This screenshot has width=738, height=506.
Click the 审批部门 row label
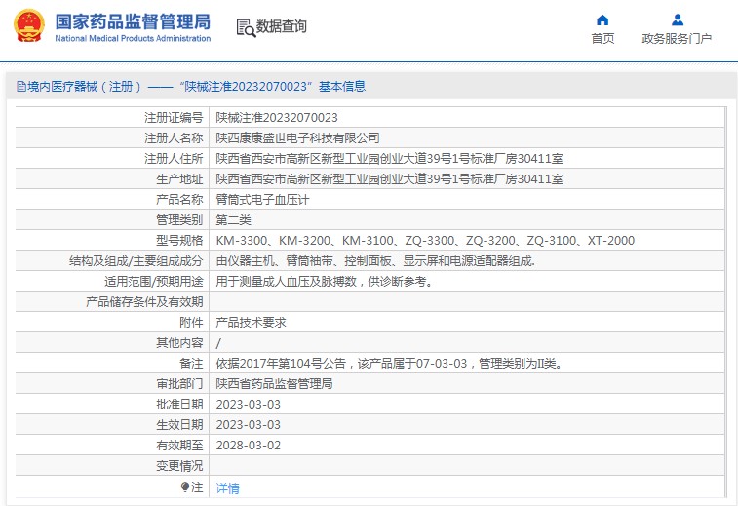pos(179,383)
